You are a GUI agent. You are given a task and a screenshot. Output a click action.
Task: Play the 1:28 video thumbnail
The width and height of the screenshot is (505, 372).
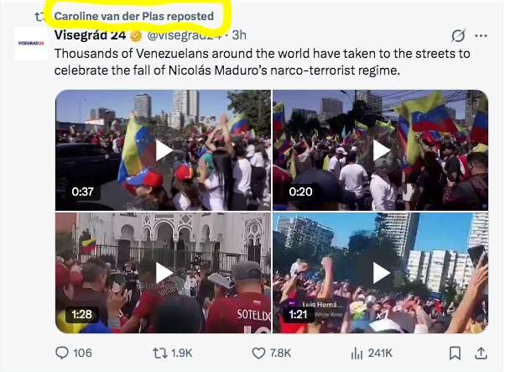click(x=163, y=273)
